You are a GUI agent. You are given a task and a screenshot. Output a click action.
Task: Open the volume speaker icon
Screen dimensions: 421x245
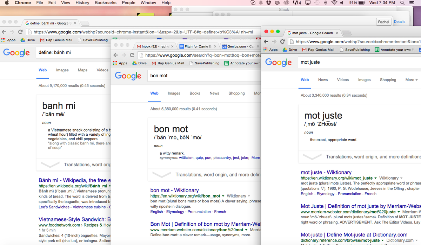coord(342,3)
